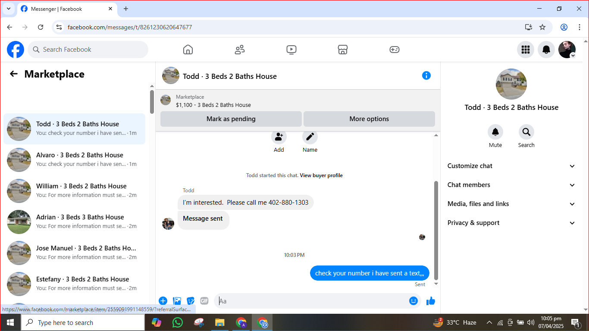Click the Windows taskbar search box
Viewport: 589px width, 331px height.
pyautogui.click(x=83, y=322)
